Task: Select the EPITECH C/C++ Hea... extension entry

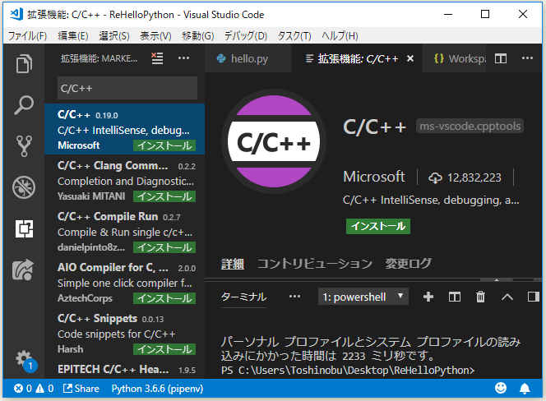Action: coord(125,369)
